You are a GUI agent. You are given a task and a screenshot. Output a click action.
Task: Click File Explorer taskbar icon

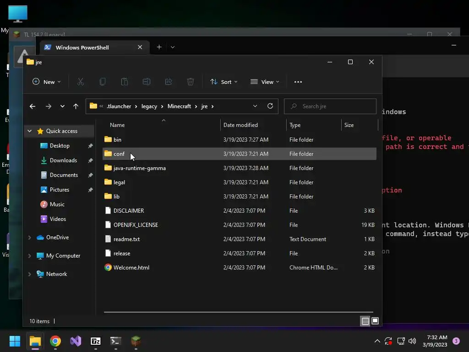[x=35, y=341]
